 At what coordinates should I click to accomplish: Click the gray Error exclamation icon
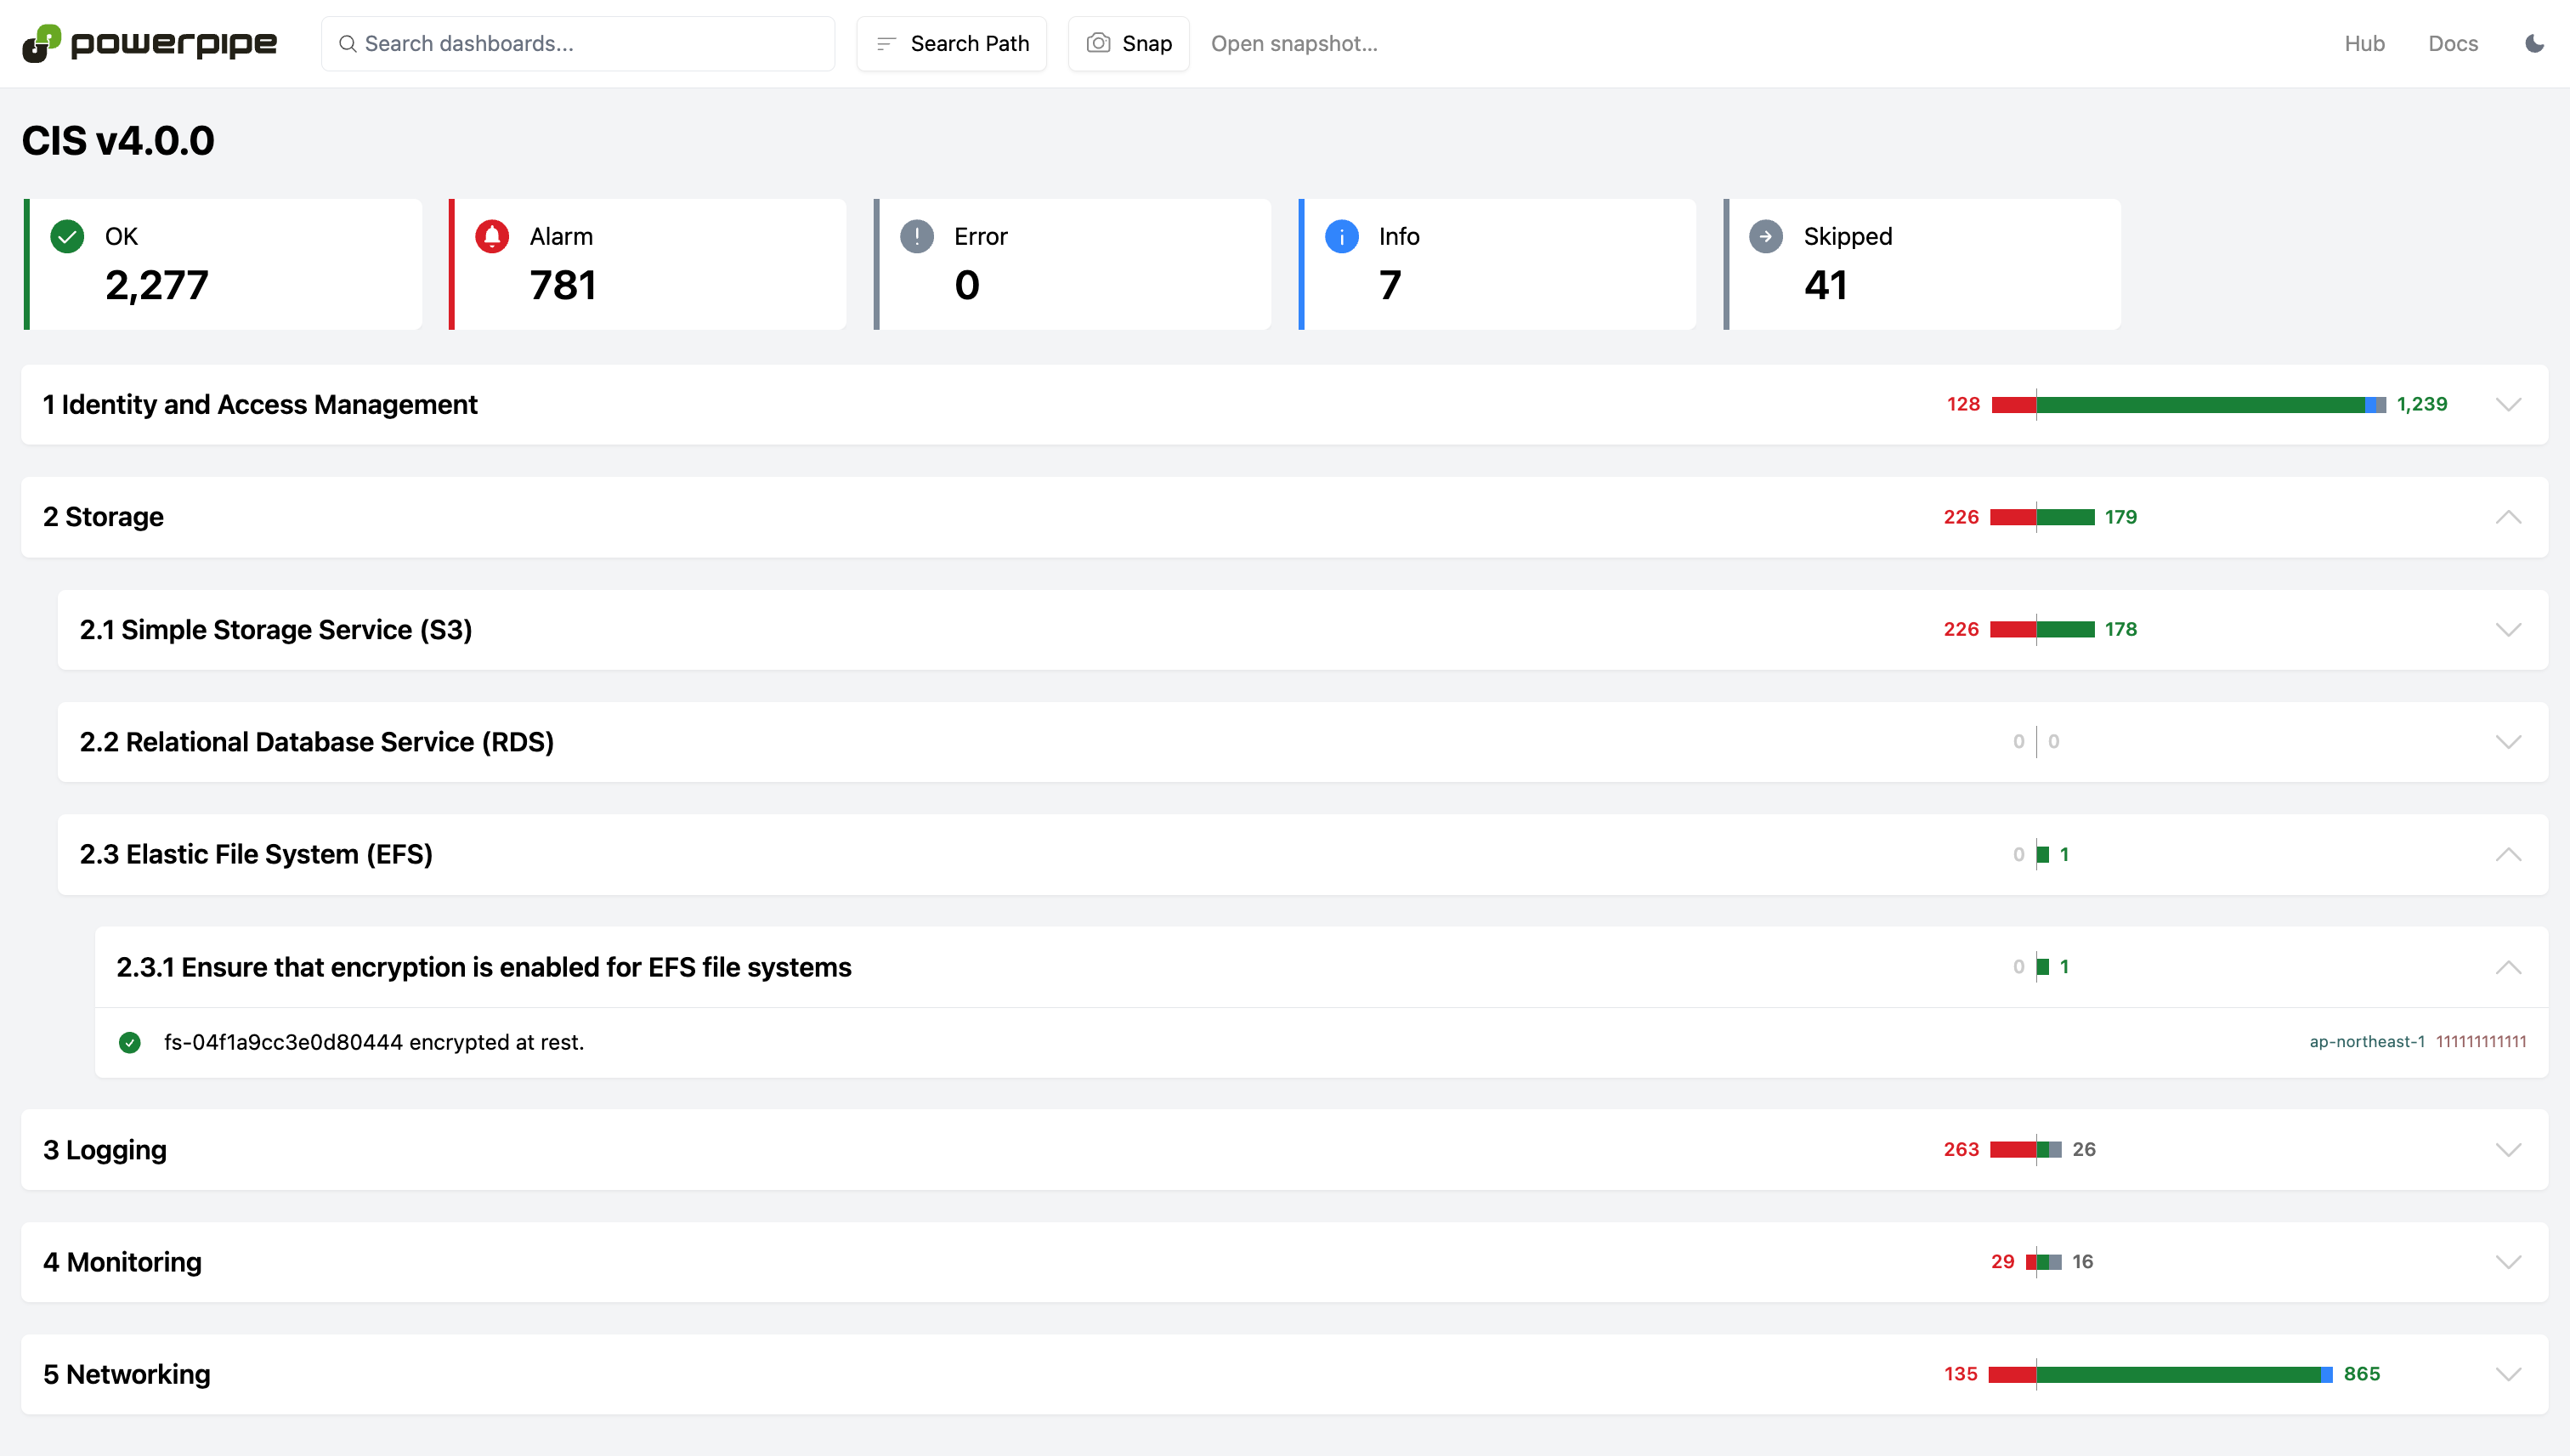(x=915, y=236)
